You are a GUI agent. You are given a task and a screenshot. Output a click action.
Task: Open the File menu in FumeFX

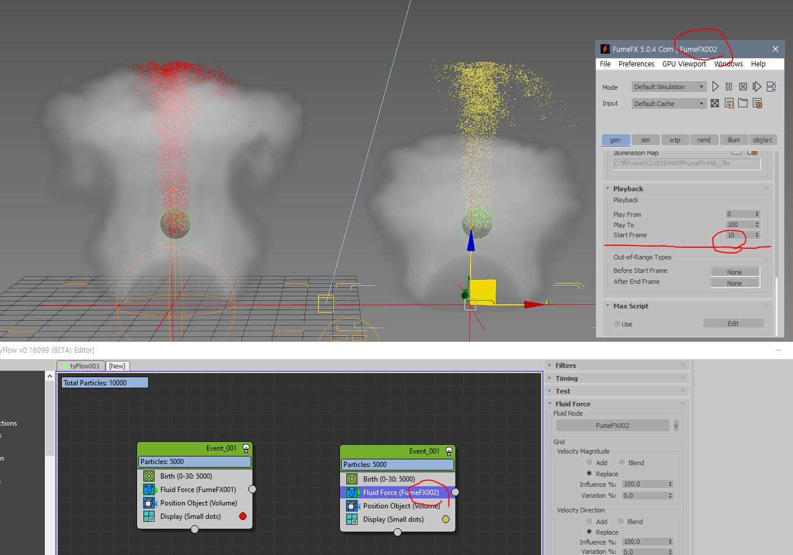coord(605,64)
